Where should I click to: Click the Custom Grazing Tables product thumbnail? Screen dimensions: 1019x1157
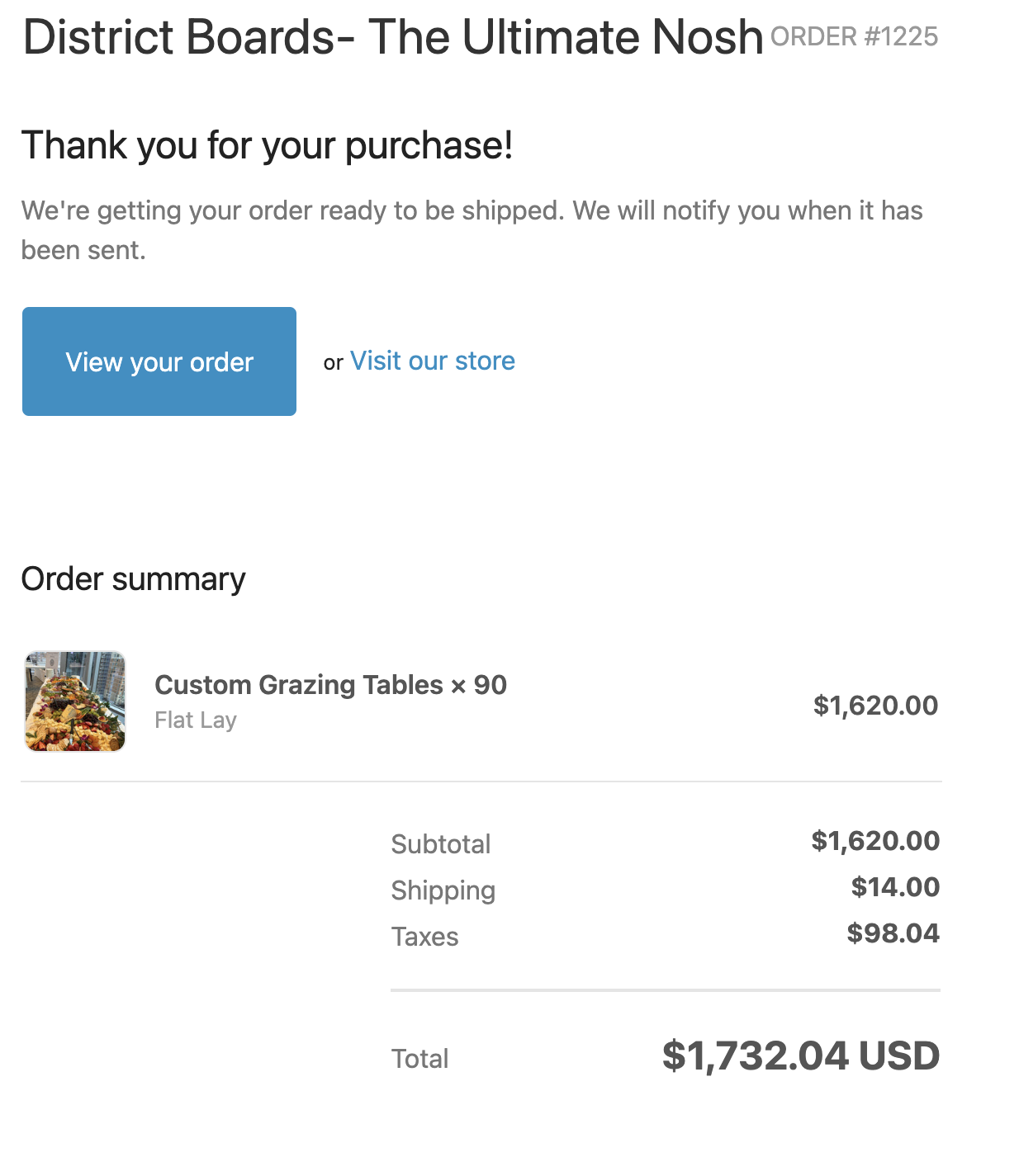click(x=74, y=701)
